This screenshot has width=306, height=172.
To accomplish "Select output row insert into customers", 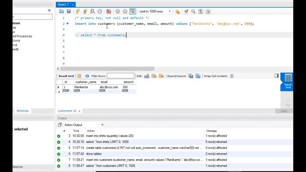I will pos(174,160).
